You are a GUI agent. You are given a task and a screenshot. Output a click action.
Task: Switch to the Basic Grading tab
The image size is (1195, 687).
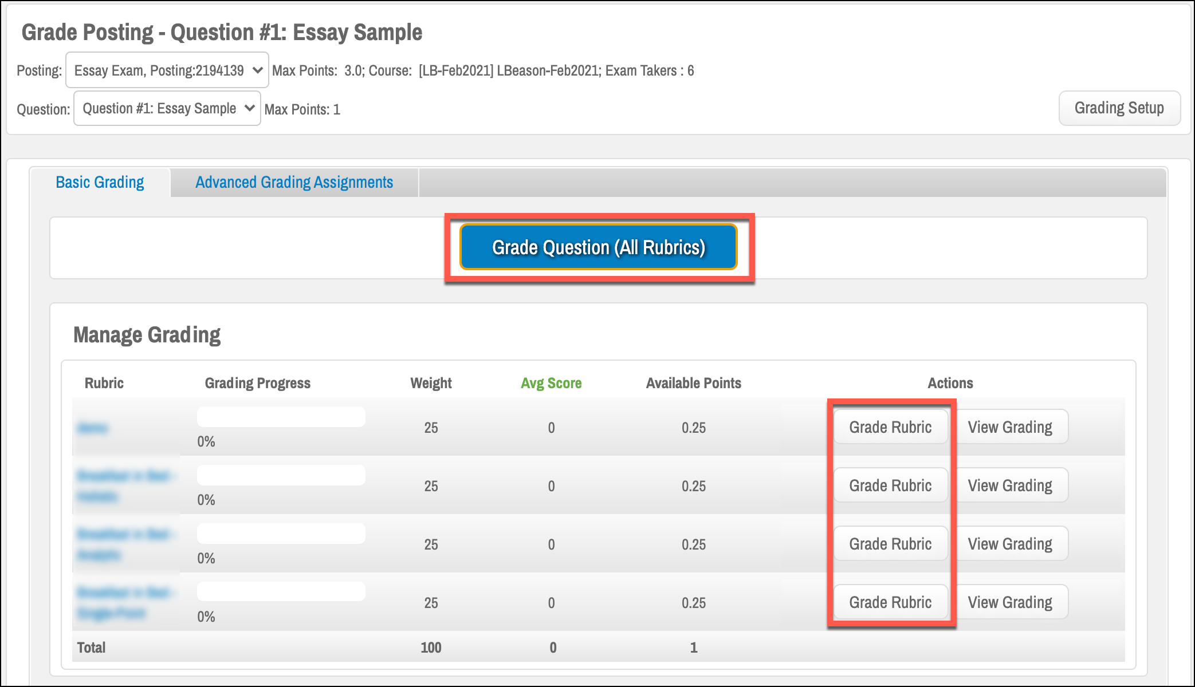100,182
